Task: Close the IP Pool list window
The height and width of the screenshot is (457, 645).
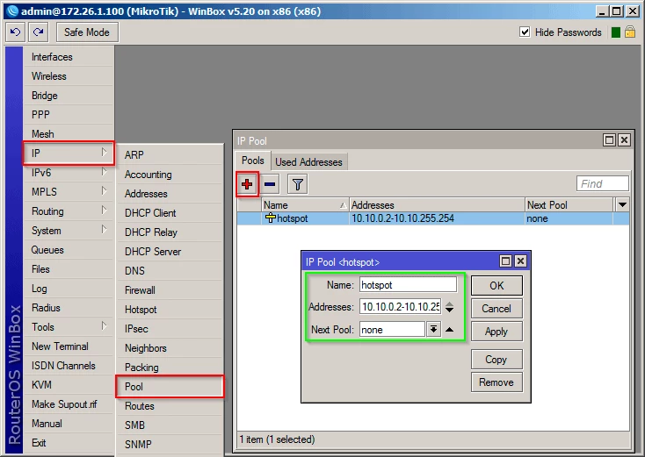Action: (624, 140)
